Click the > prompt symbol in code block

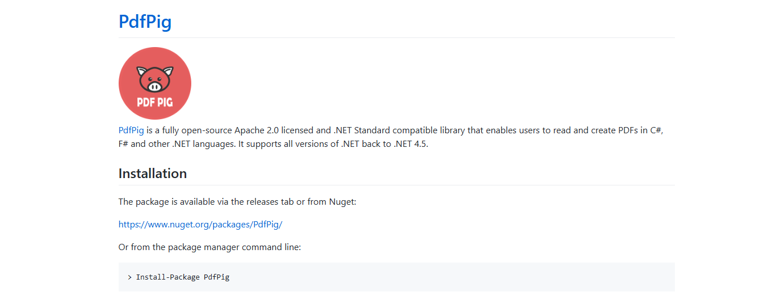pos(130,277)
